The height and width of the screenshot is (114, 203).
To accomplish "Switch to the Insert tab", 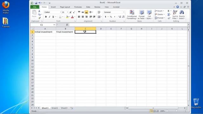I will pyautogui.click(x=53, y=7).
